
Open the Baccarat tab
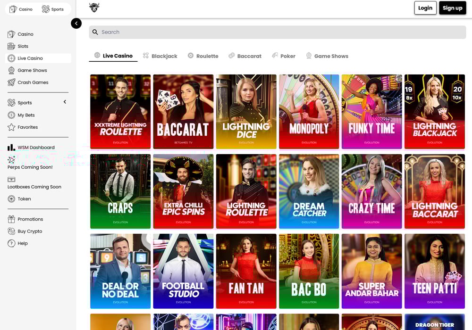tap(245, 56)
